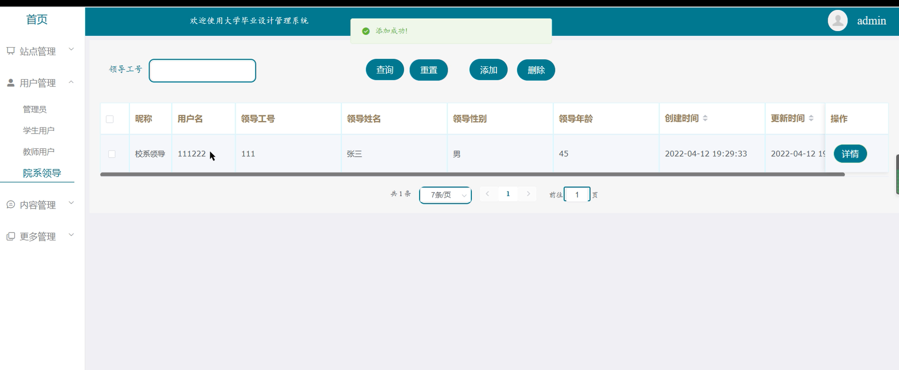
Task: Open 详情 for the 张三 row
Action: point(850,154)
